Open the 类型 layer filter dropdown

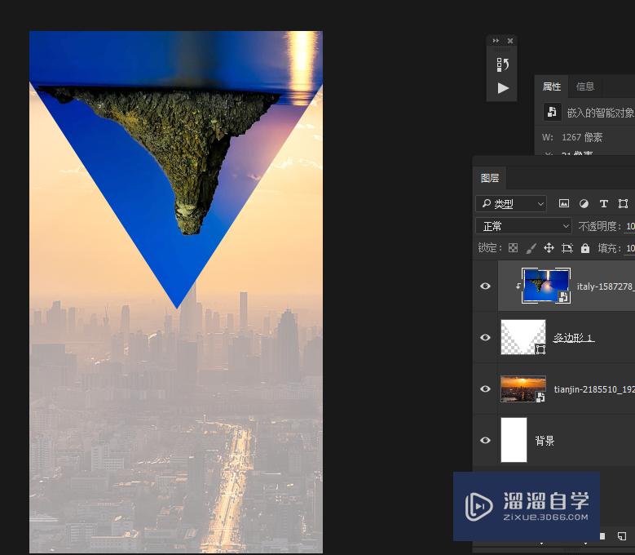click(511, 203)
